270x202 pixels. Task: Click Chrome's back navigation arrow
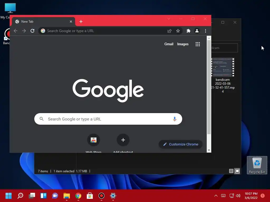(16, 31)
